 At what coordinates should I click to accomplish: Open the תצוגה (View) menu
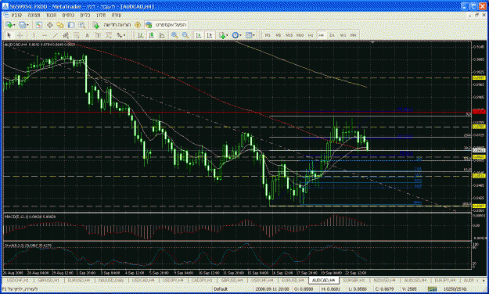[34, 15]
